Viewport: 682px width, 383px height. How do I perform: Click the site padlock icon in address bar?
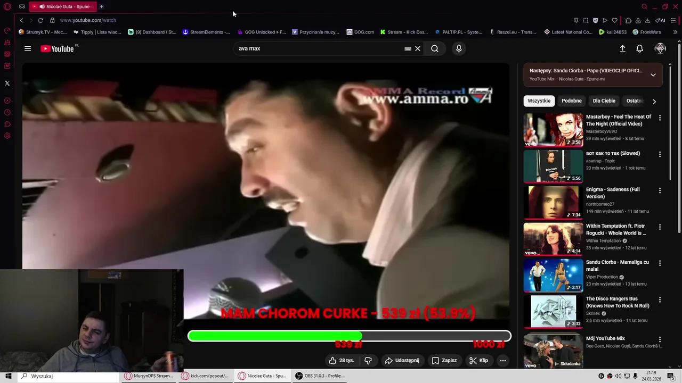(52, 20)
